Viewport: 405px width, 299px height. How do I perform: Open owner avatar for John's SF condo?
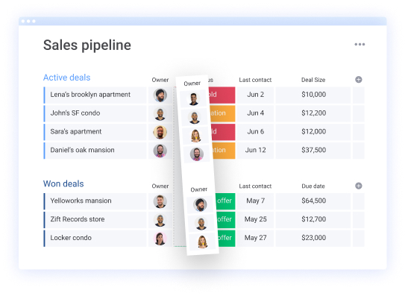click(160, 113)
